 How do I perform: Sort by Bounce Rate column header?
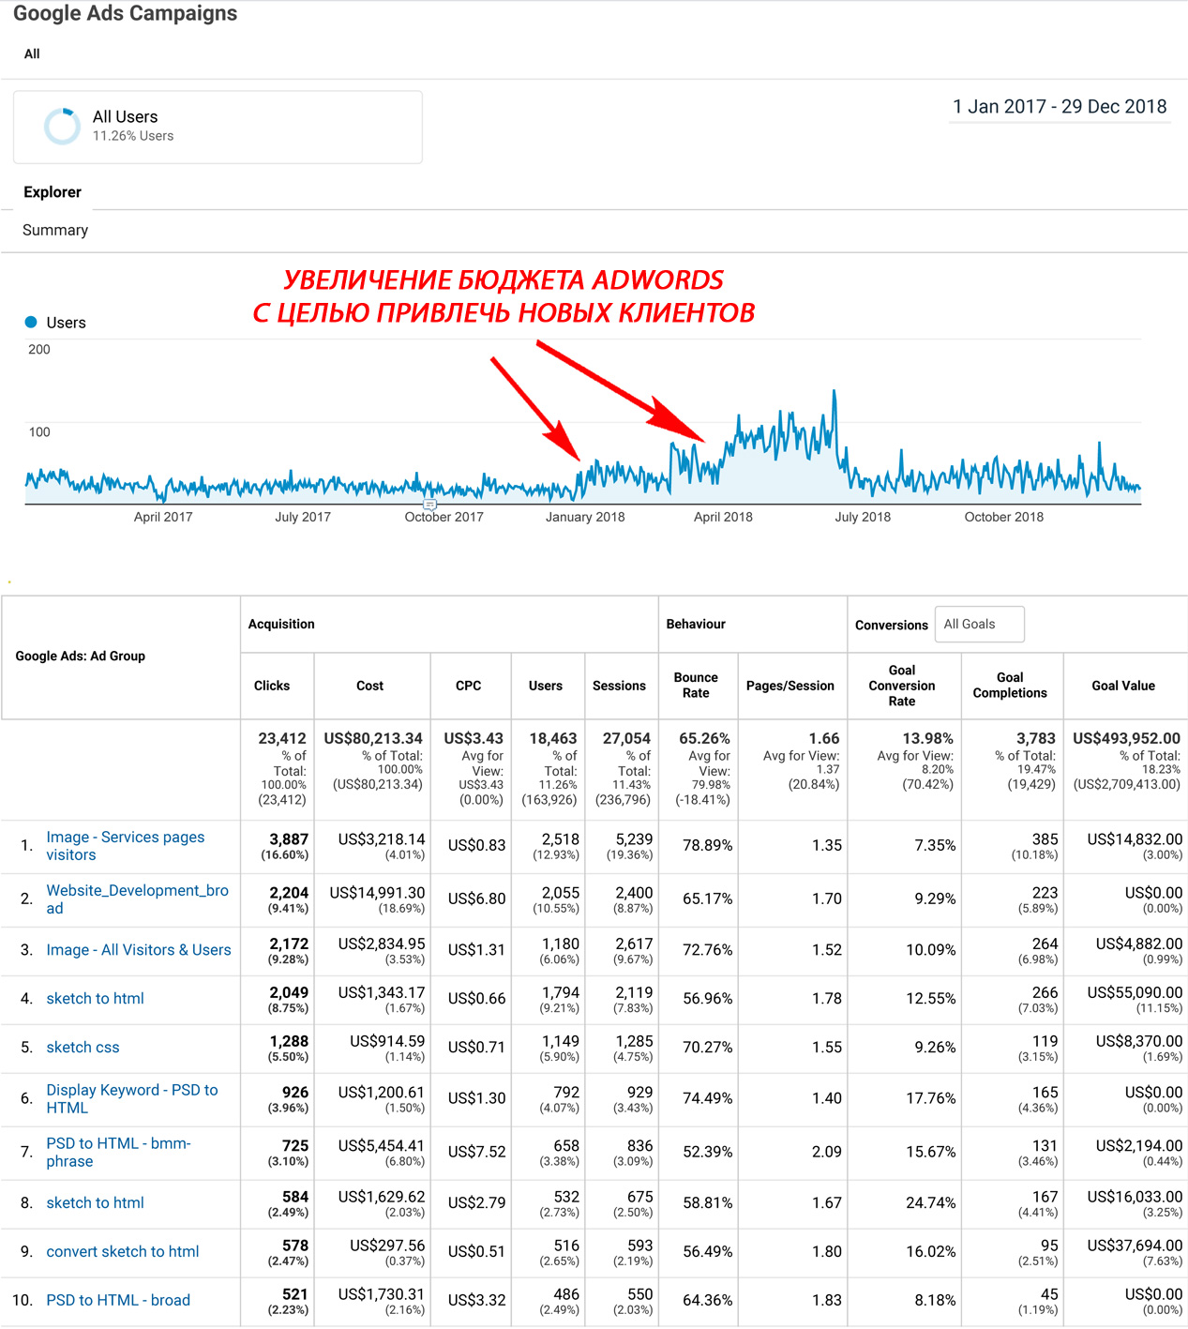click(696, 685)
